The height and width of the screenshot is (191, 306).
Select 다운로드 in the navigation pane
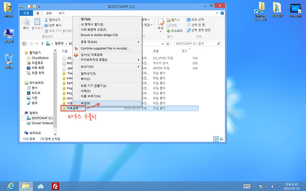pos(35,63)
